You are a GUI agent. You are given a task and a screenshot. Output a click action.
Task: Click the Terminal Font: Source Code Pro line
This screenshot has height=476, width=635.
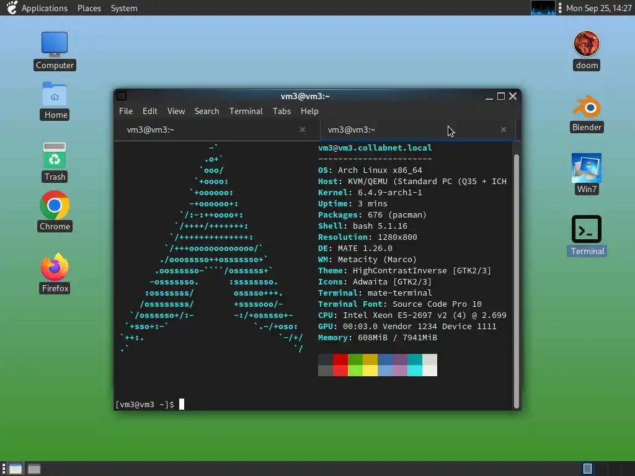pos(400,304)
